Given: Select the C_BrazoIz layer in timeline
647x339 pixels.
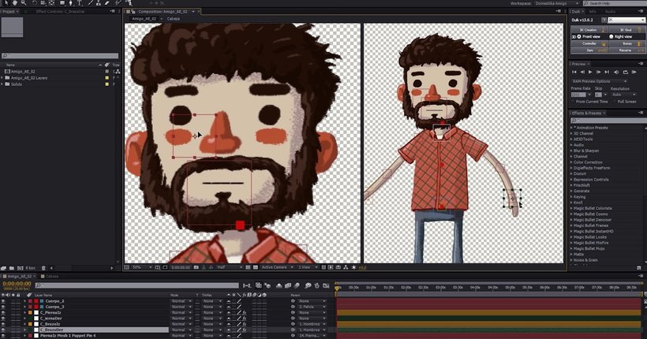Looking at the screenshot, I should pyautogui.click(x=51, y=324).
